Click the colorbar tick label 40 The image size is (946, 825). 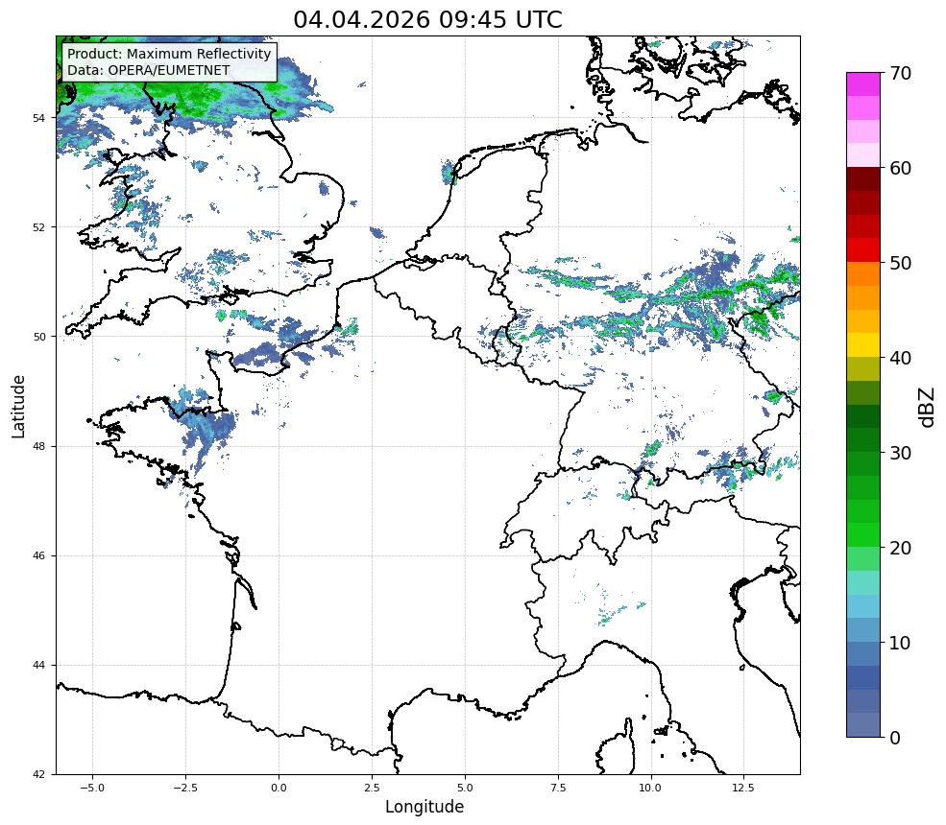coord(900,358)
